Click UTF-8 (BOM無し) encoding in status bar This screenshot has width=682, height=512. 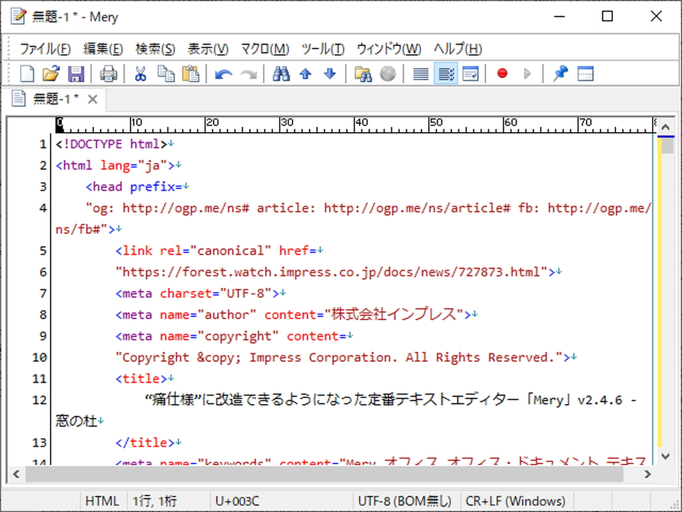pos(404,501)
